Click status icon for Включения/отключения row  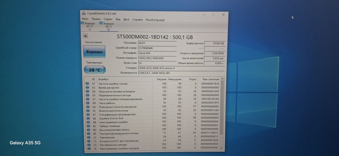click(87, 110)
